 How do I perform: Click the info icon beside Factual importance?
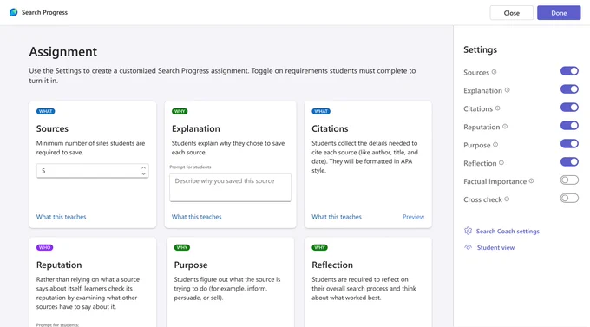pyautogui.click(x=531, y=181)
